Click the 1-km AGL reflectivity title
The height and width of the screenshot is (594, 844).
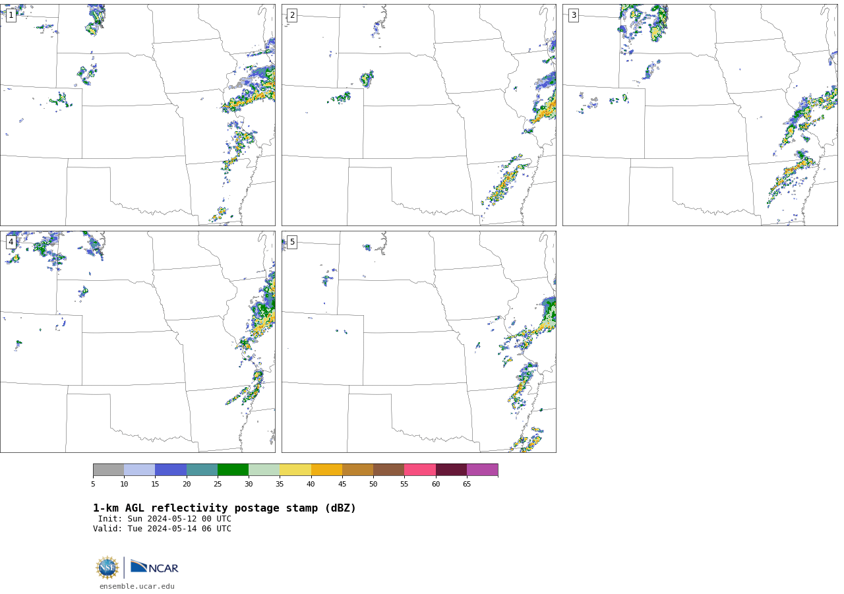(x=224, y=508)
